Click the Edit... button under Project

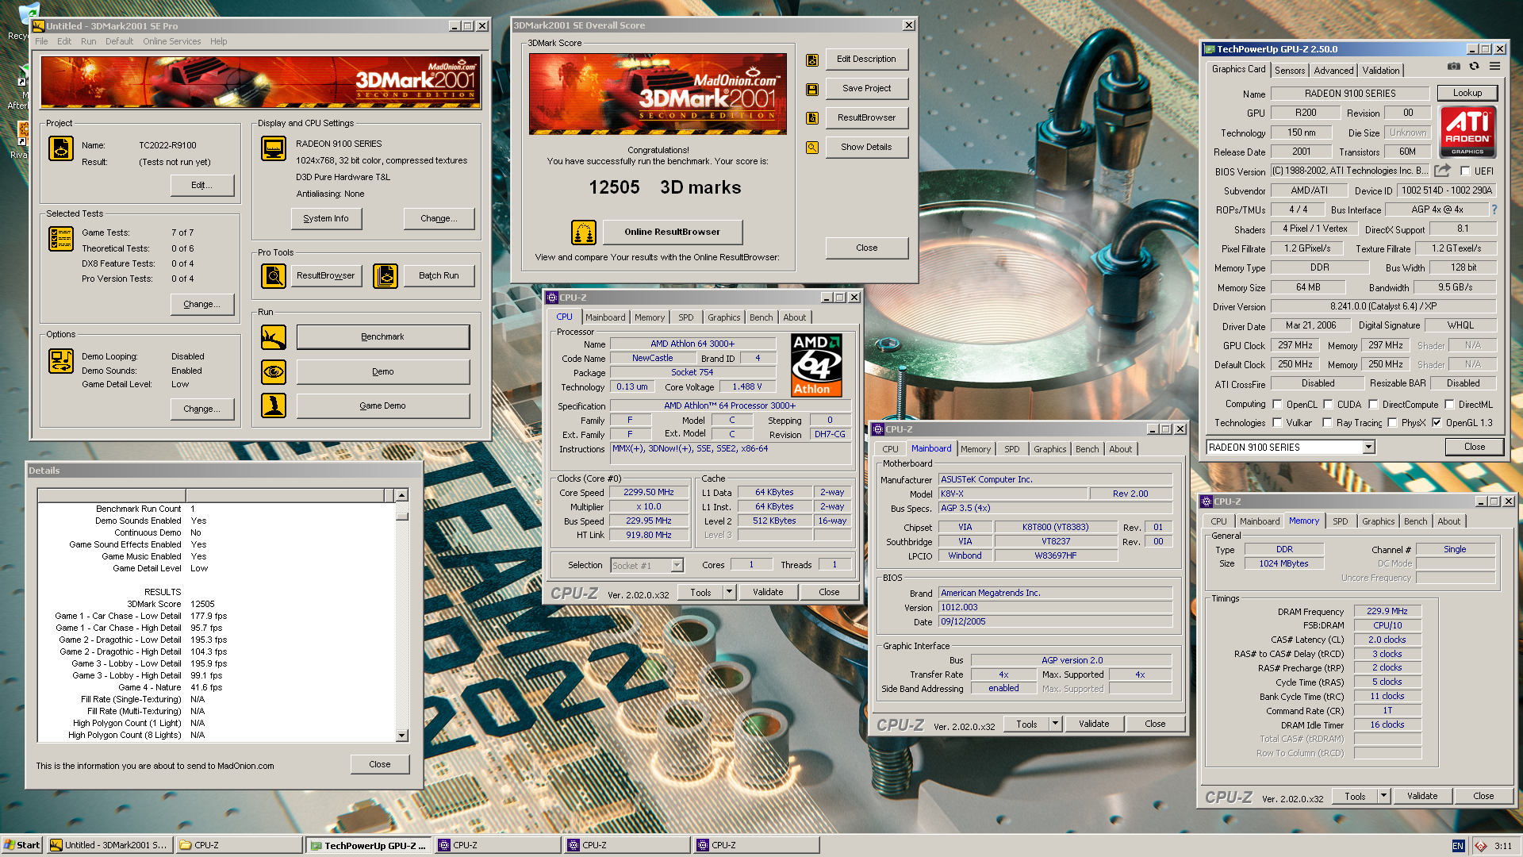point(201,185)
